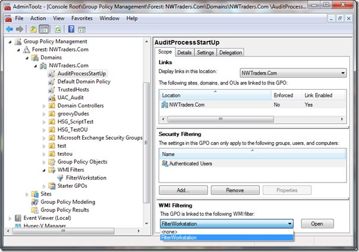The height and width of the screenshot is (252, 359).
Task: Collapse the WMI Filters node
Action: click(x=43, y=170)
